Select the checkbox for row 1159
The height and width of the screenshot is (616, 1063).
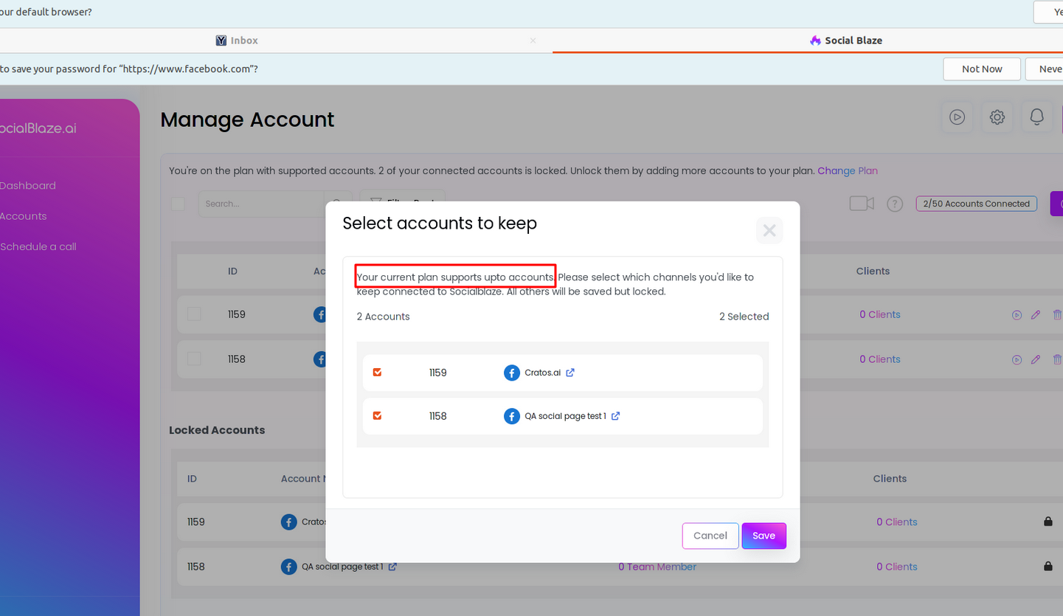coord(194,314)
